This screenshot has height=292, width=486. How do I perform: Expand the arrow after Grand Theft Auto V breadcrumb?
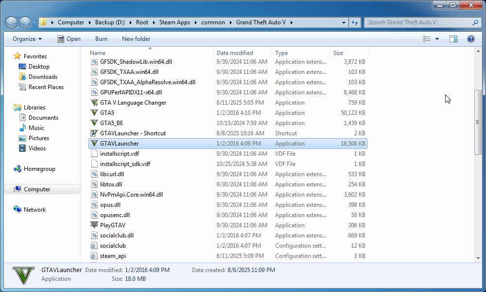point(291,22)
